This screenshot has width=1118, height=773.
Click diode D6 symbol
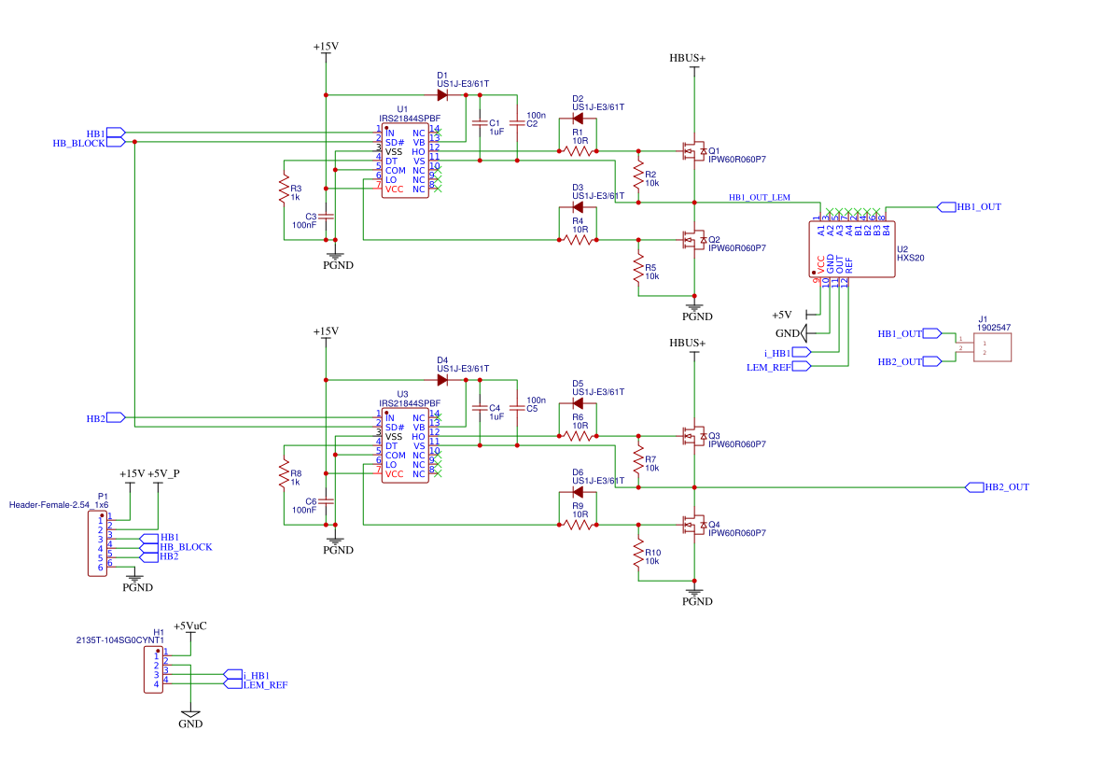[x=578, y=492]
